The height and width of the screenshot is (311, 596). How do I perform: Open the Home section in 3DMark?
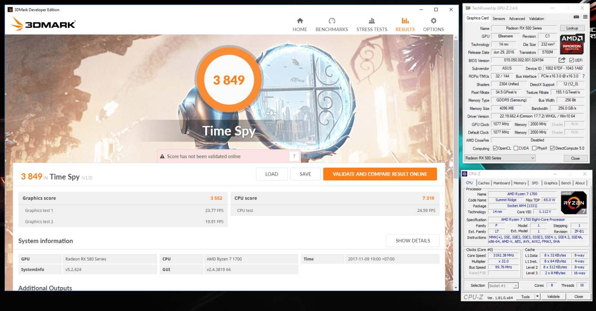300,25
